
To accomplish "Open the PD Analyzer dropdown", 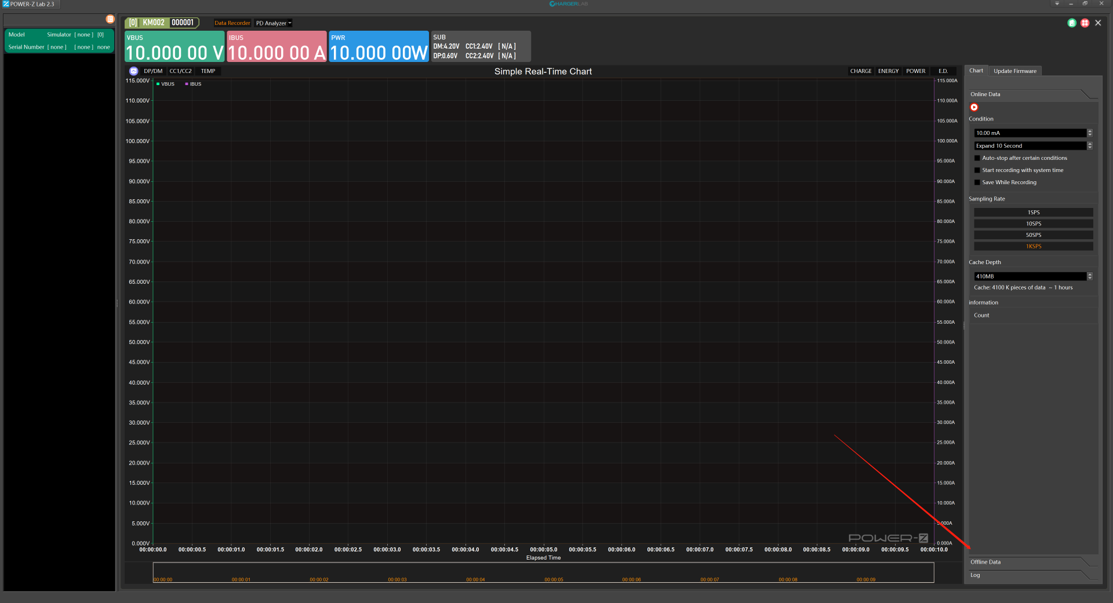I will pos(274,23).
